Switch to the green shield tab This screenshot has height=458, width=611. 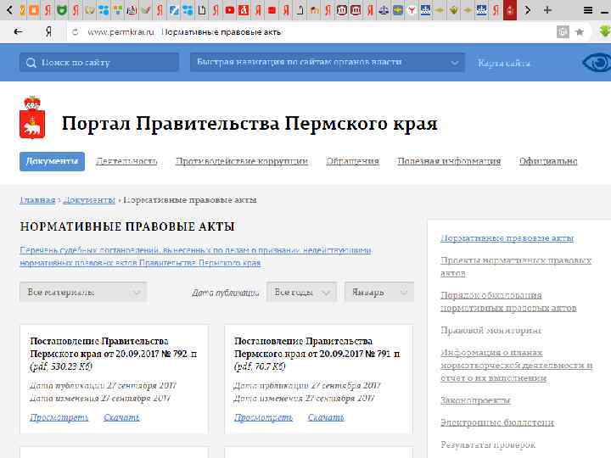coord(62,10)
